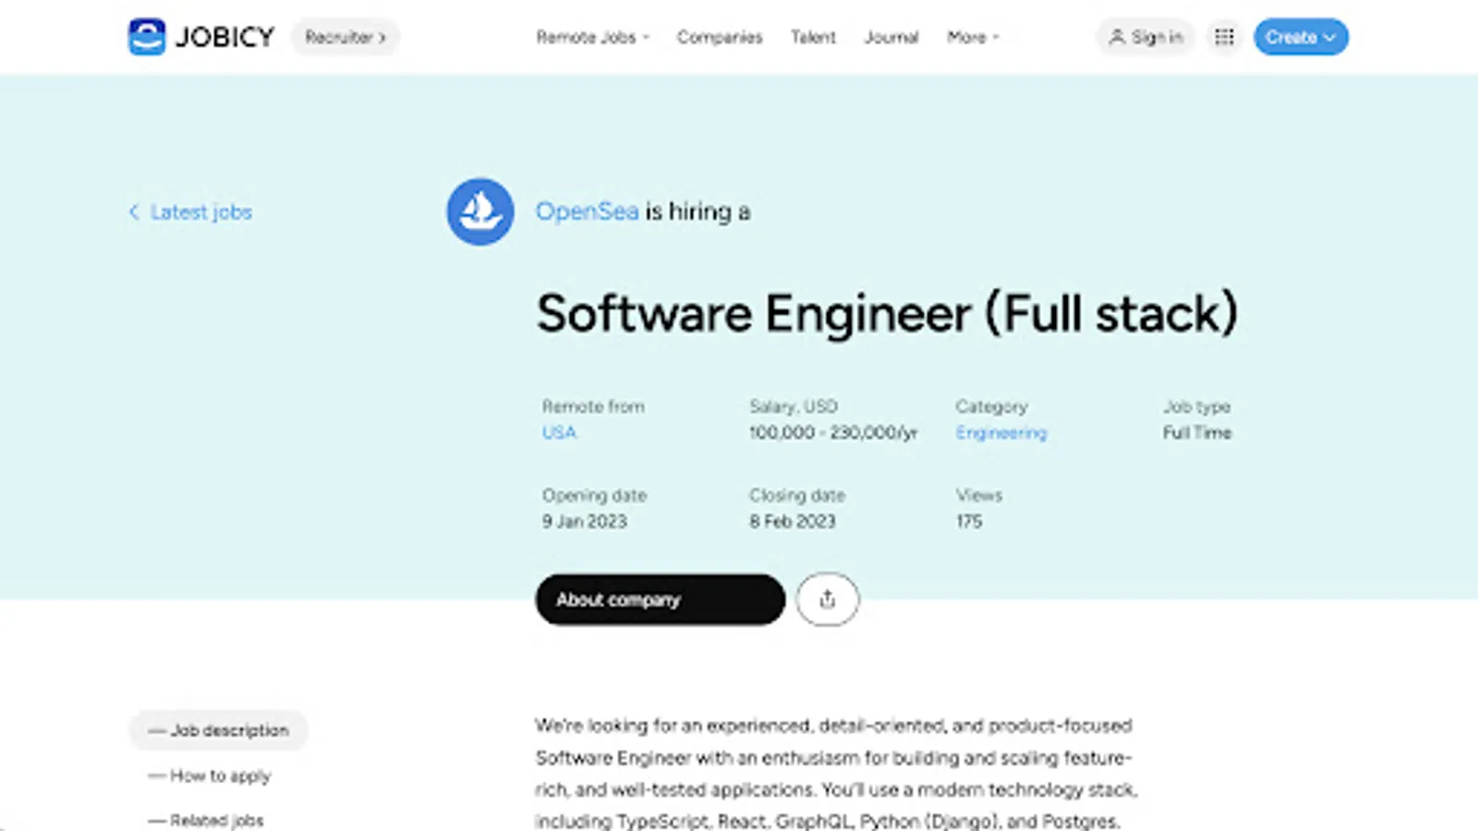Click the opening date 9 Jan 2023
Viewport: 1478px width, 831px height.
585,521
